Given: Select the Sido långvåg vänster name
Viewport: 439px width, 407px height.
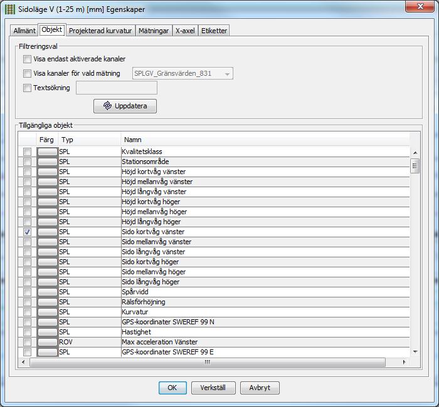Looking at the screenshot, I should [154, 252].
